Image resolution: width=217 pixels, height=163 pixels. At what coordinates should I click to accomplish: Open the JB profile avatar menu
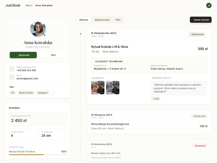pos(209,5)
